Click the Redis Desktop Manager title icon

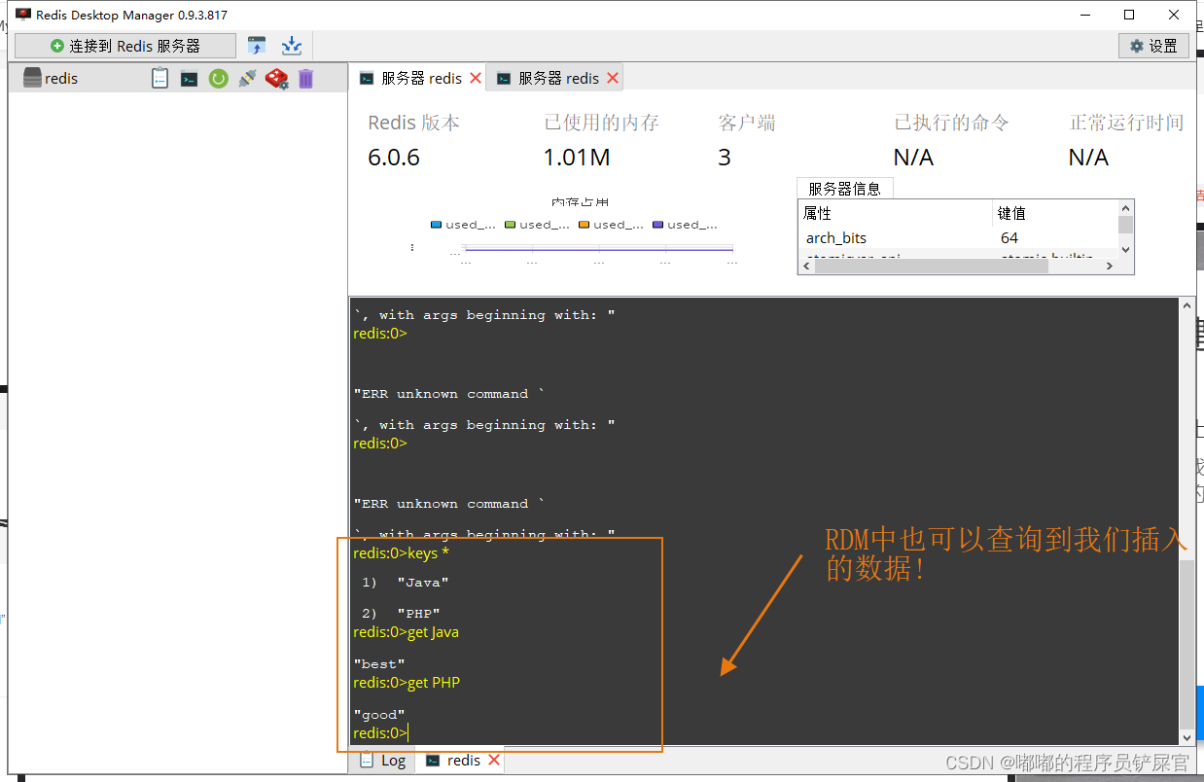click(x=23, y=15)
